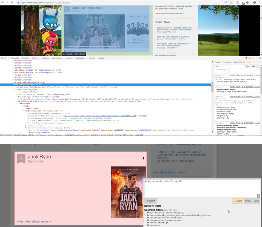This screenshot has height=227, width=262.
Task: Click the red error count indicator in DevTools
Action: pyautogui.click(x=247, y=58)
